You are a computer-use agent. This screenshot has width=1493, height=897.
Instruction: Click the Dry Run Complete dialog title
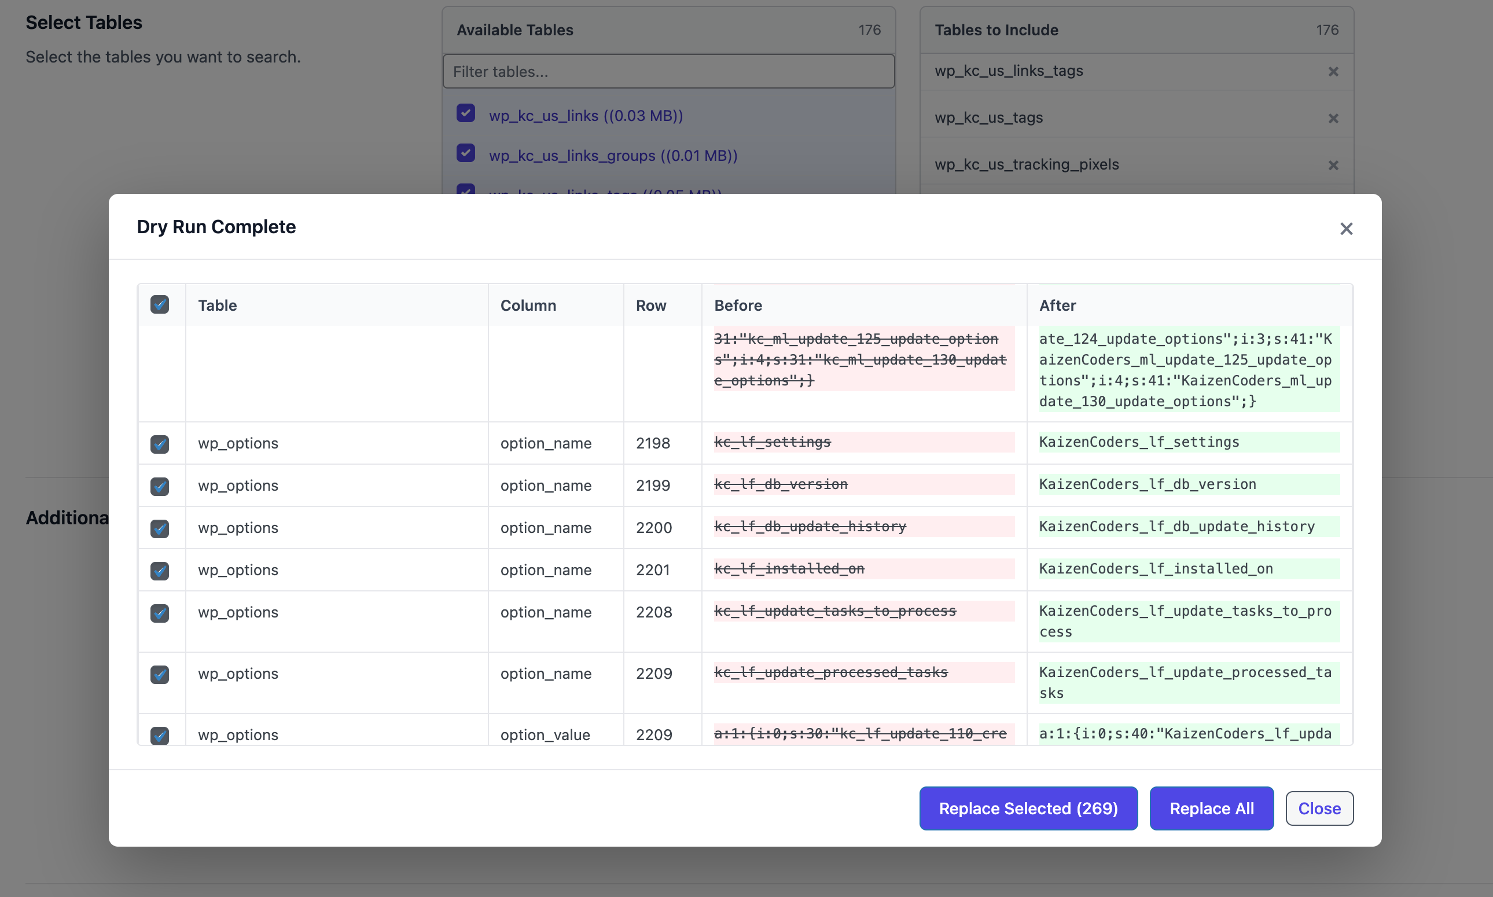(x=216, y=227)
